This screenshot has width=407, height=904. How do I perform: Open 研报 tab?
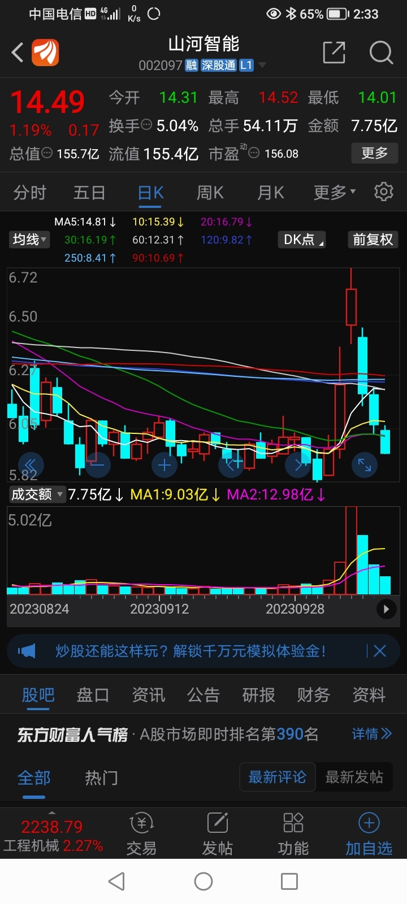coord(258,695)
